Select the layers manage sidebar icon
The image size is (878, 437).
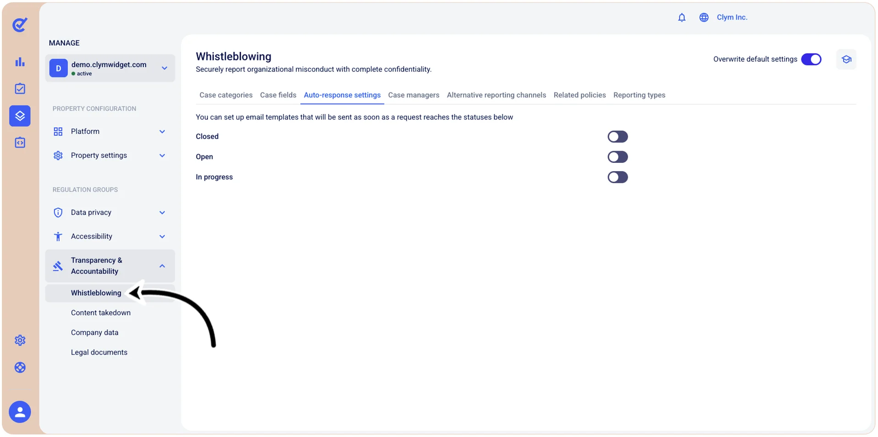[20, 116]
